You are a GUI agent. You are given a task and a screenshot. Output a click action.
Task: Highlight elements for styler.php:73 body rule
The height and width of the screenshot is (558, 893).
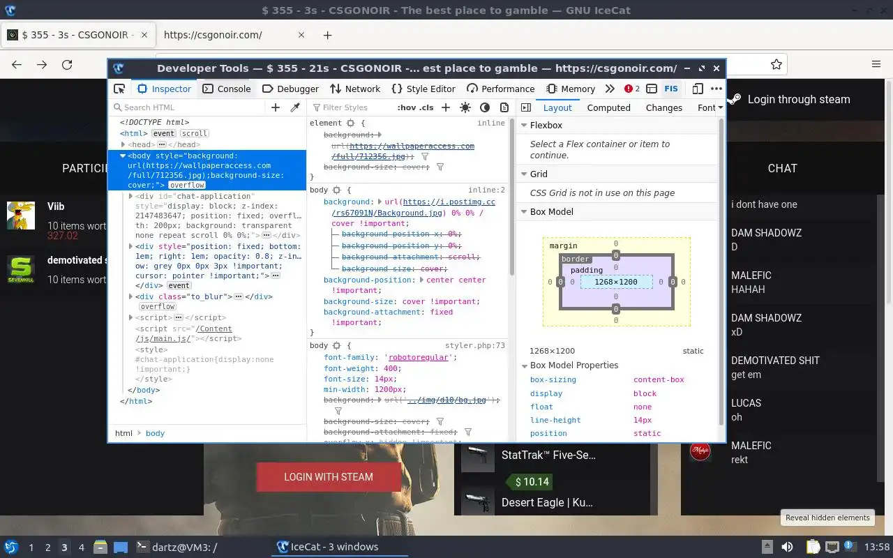pos(336,345)
